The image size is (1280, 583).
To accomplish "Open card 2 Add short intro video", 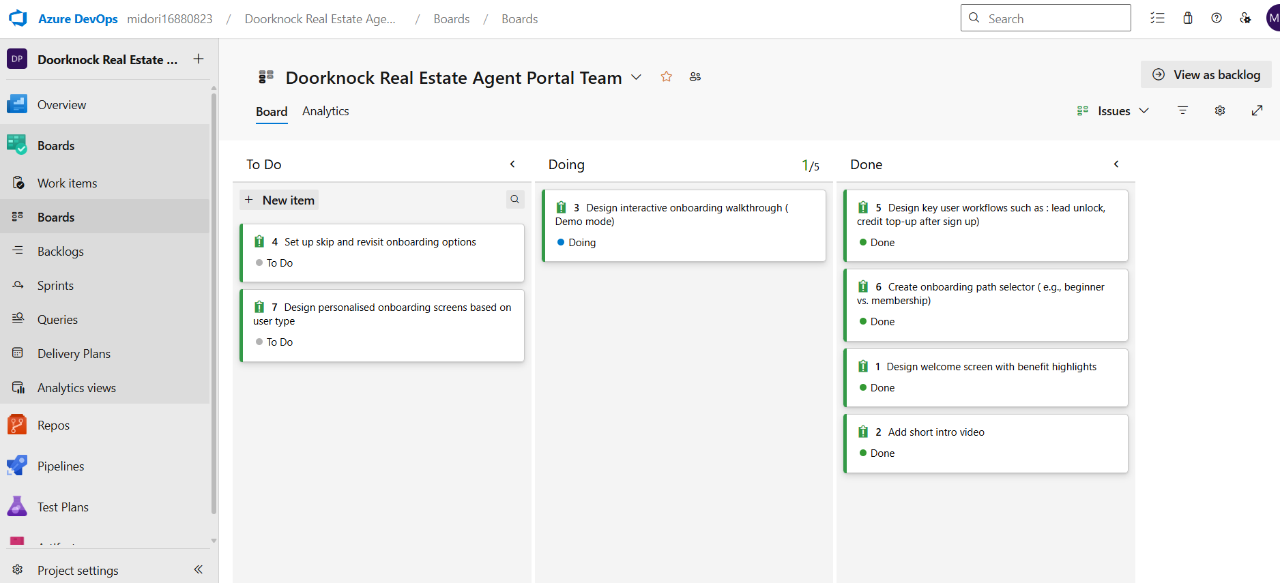I will [936, 432].
